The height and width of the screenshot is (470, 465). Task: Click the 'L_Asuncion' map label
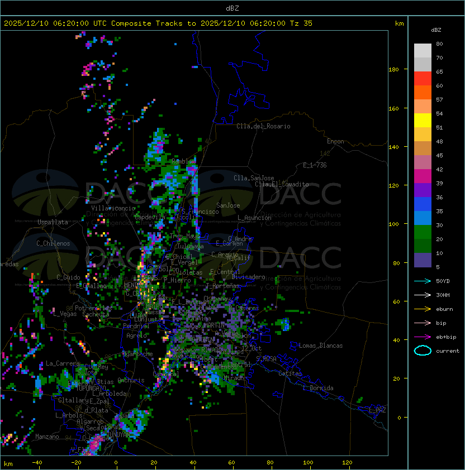pos(254,218)
